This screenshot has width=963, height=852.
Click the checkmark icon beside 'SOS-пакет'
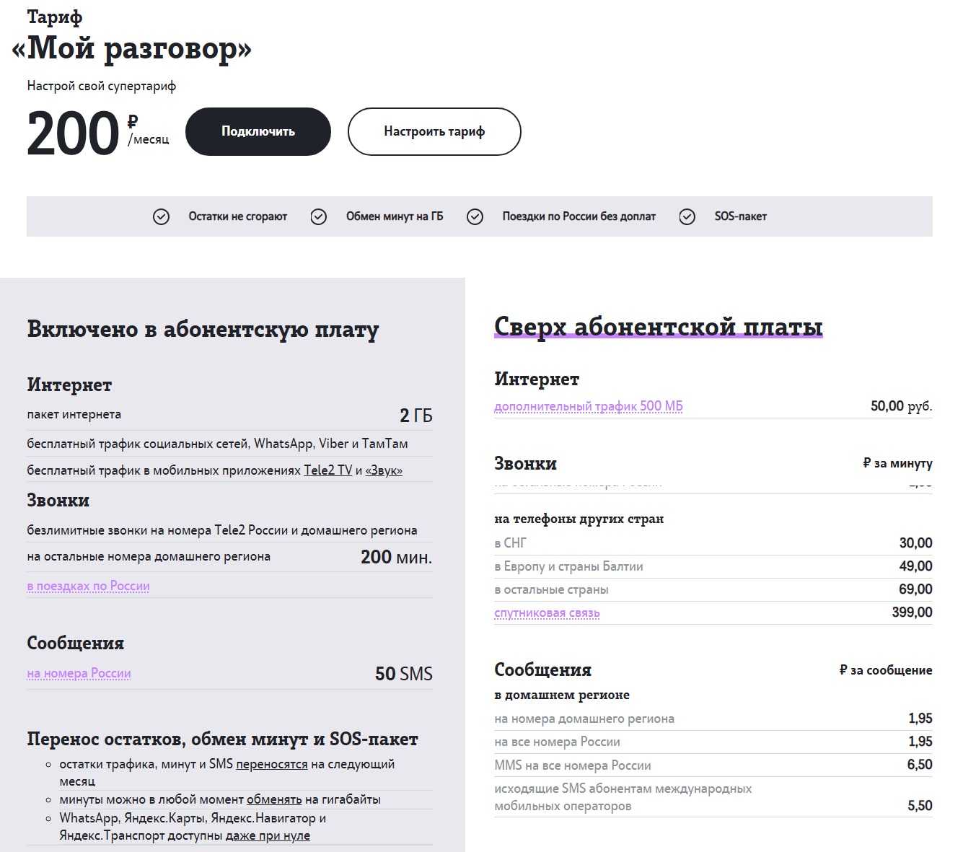tap(687, 216)
